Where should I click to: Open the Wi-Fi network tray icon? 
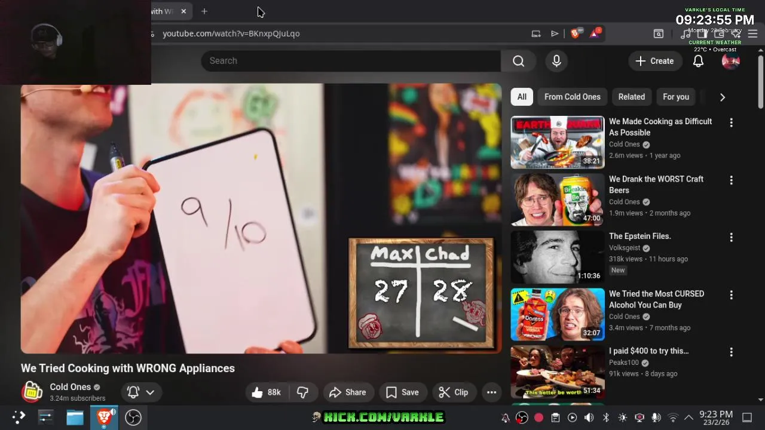pyautogui.click(x=673, y=417)
